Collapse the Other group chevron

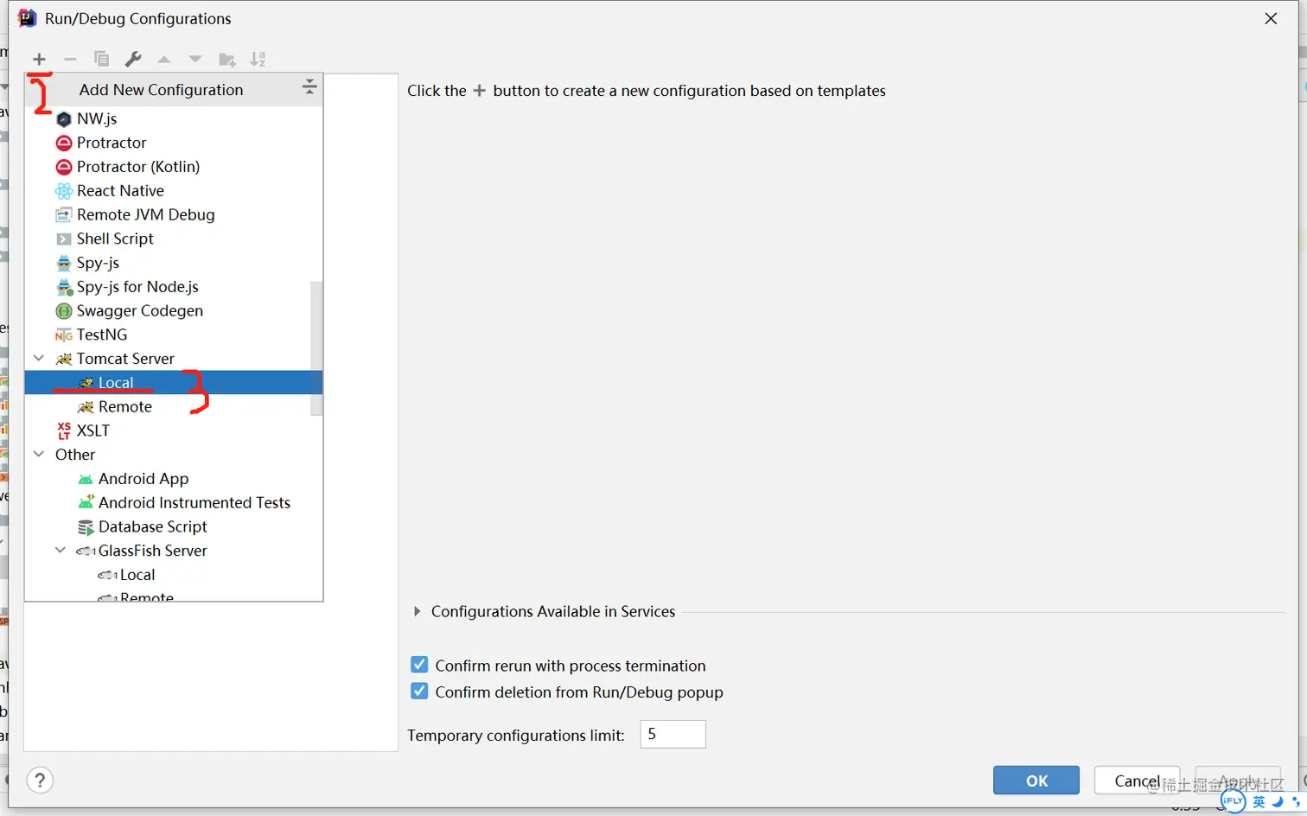click(39, 454)
